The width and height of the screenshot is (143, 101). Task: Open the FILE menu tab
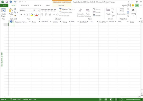pyautogui.click(x=4, y=5)
